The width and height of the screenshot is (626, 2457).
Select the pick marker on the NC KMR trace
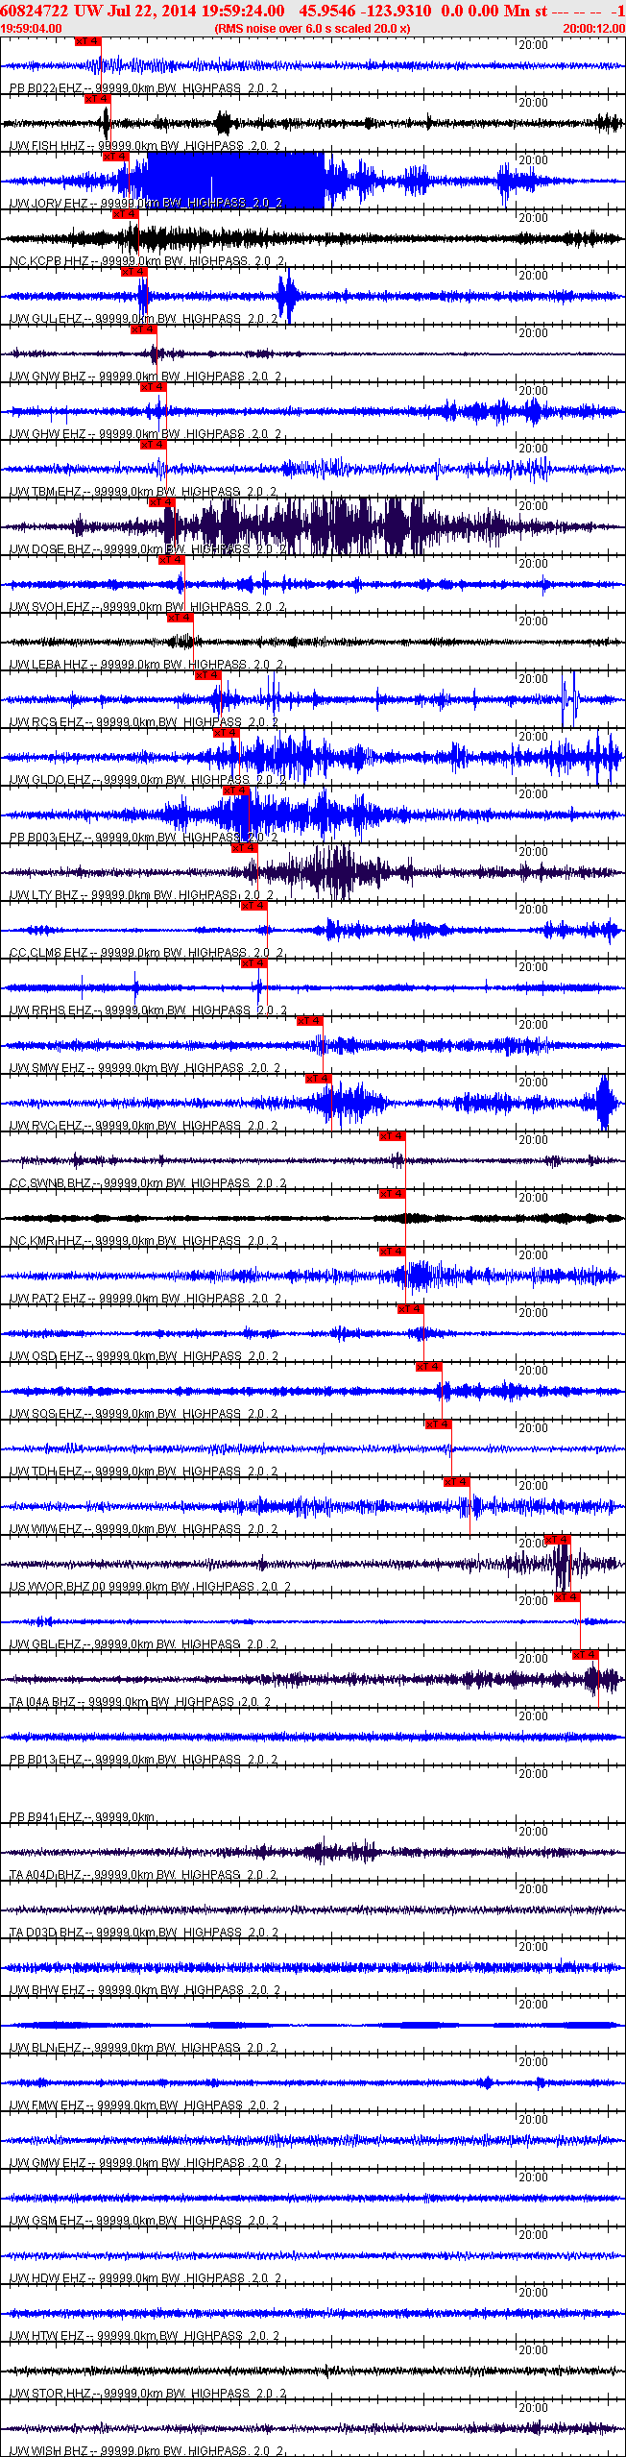(x=393, y=1194)
